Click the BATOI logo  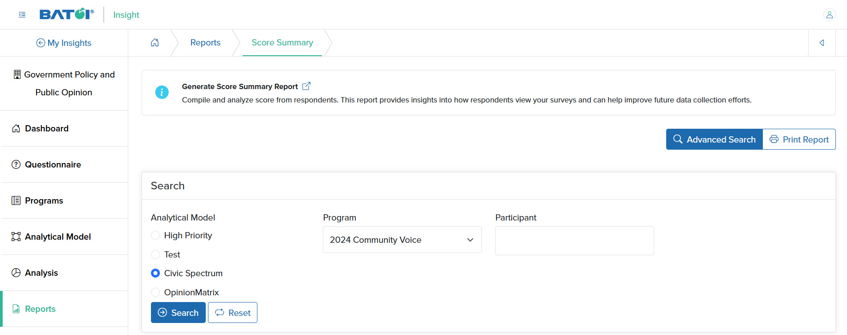click(x=67, y=14)
